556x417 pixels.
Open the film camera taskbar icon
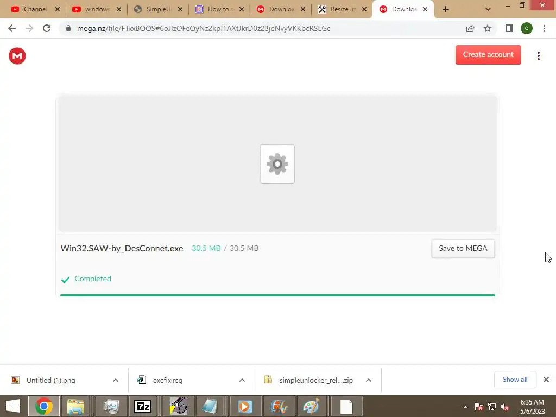[x=178, y=406]
